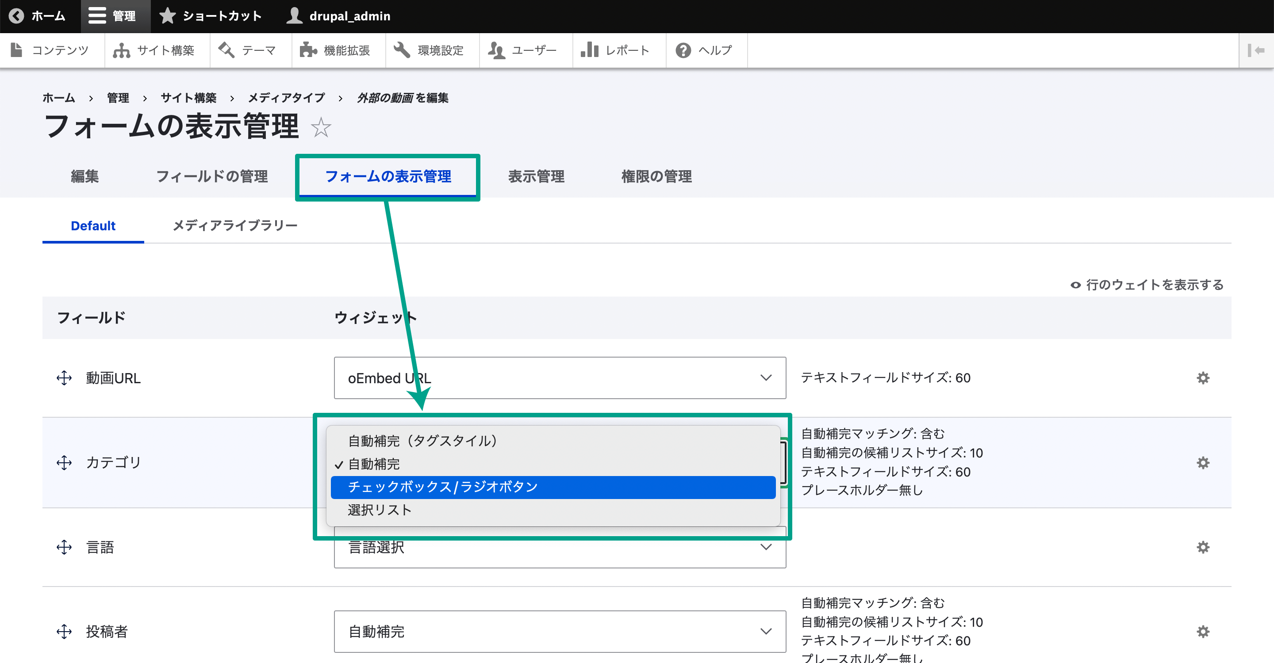Toggle toolbar orientation with the collapse icon

pyautogui.click(x=1255, y=50)
